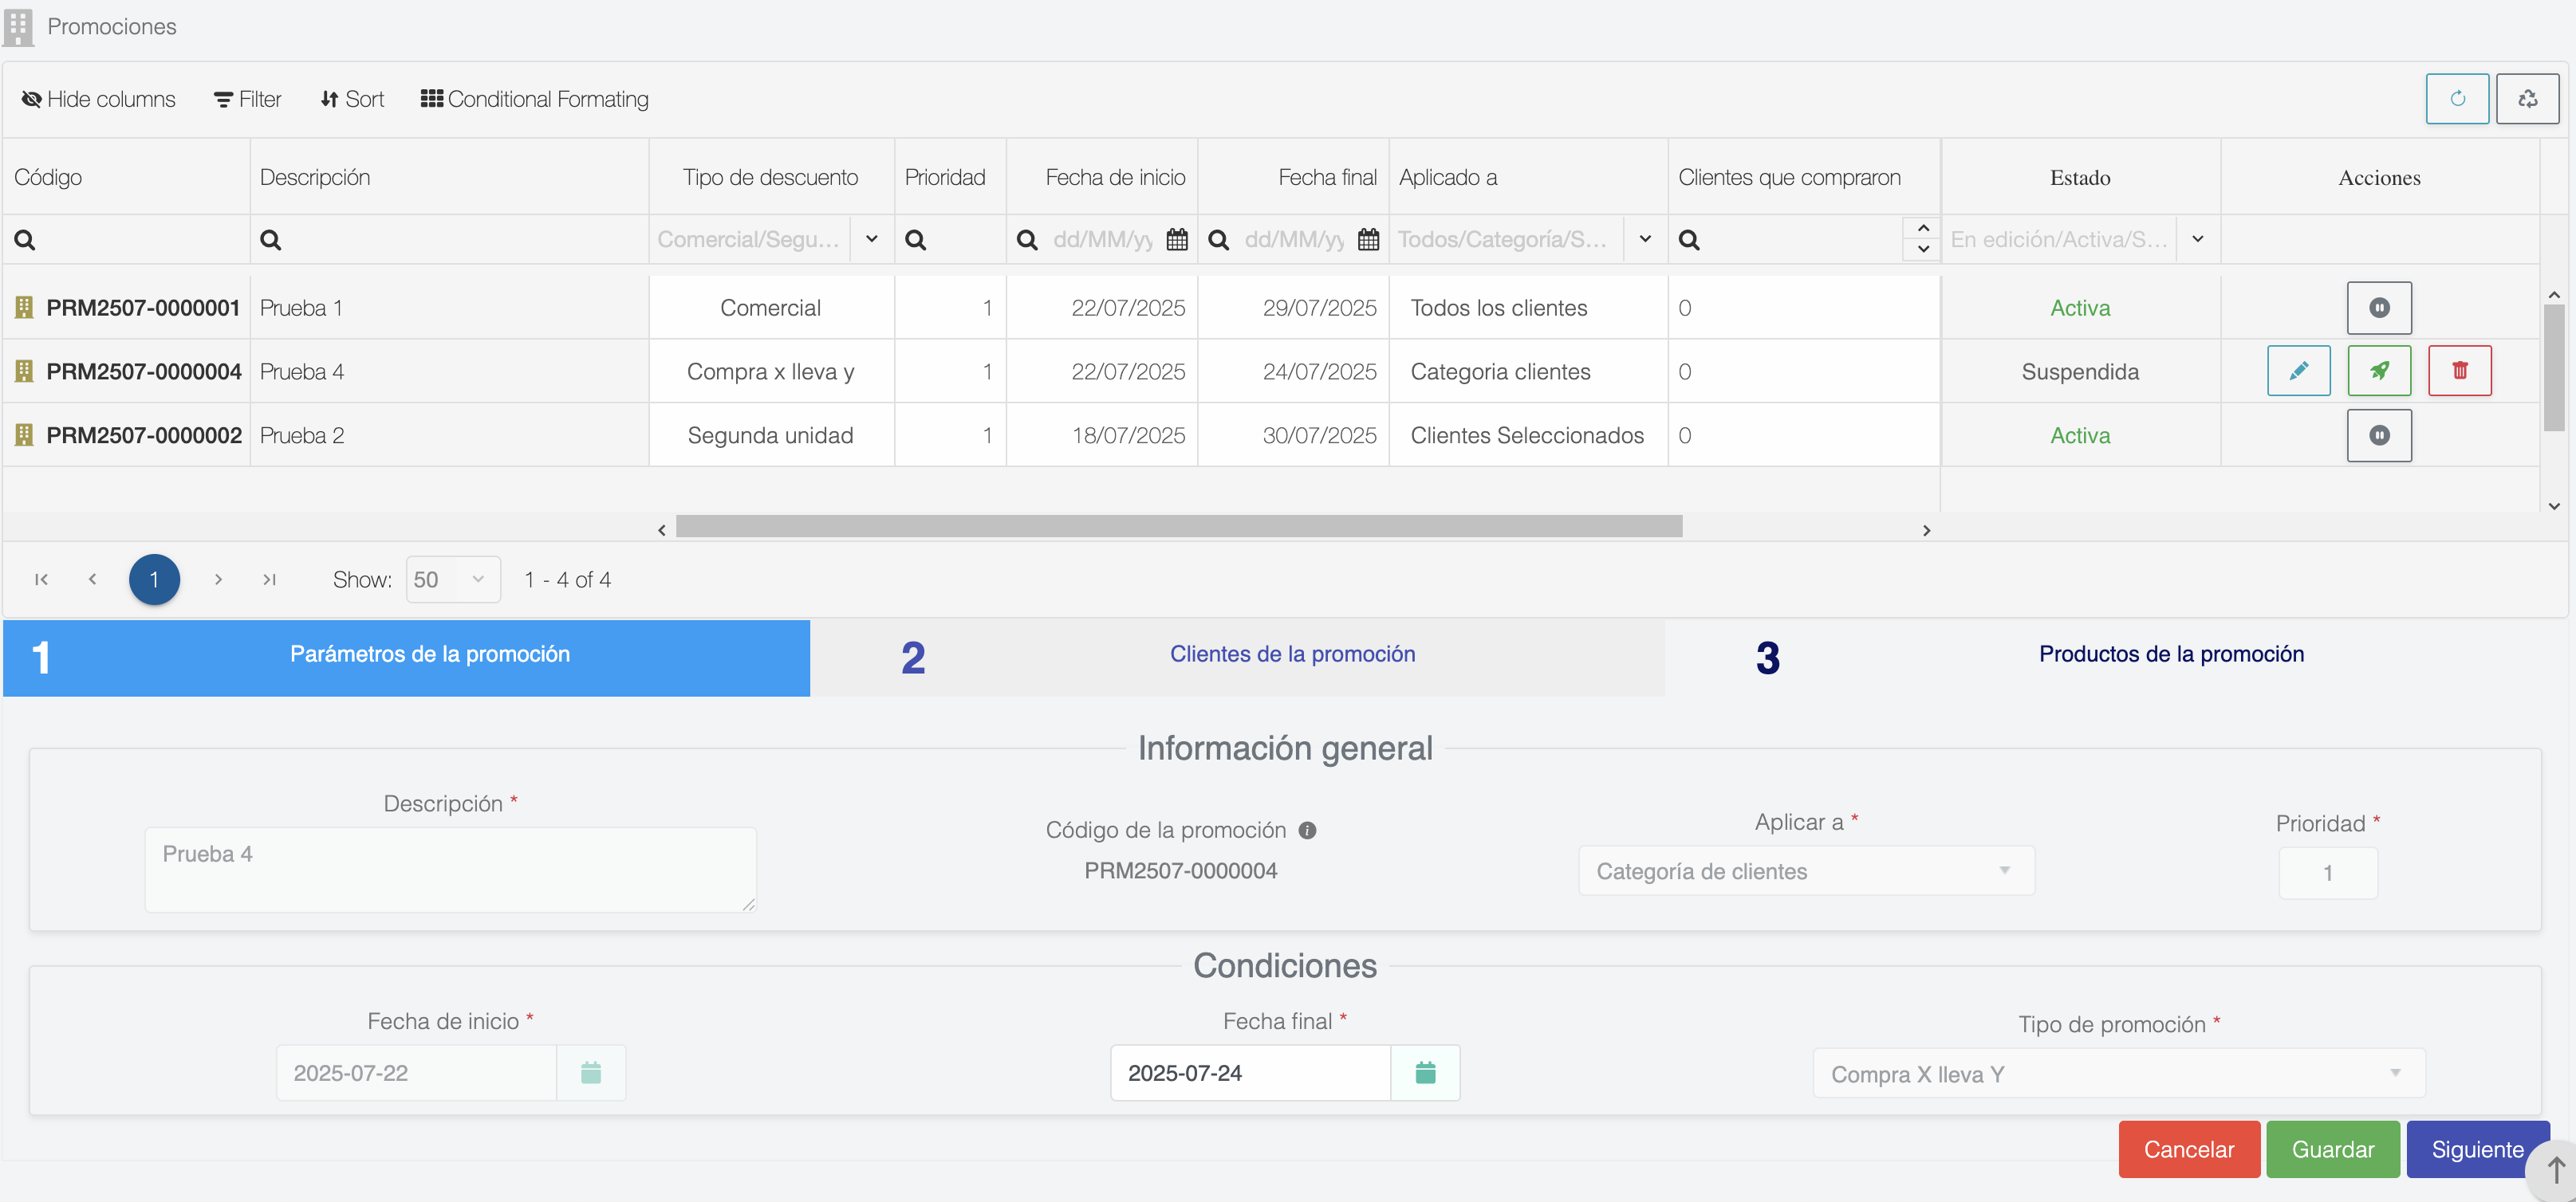
Task: Open the Show page size dropdown
Action: 453,579
